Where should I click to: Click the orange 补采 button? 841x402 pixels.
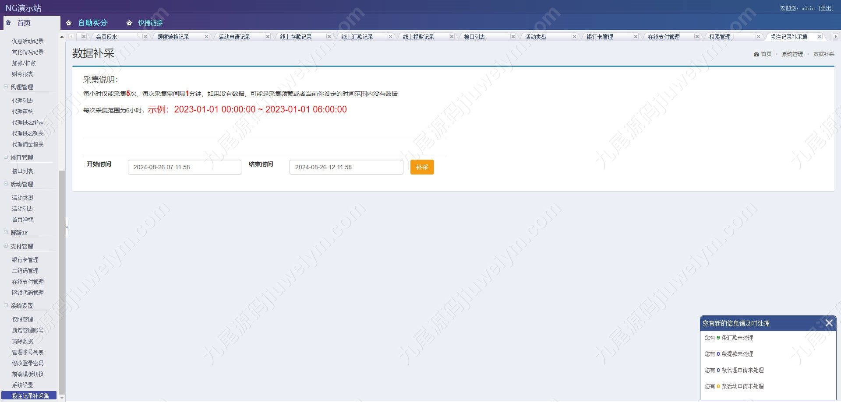click(422, 167)
